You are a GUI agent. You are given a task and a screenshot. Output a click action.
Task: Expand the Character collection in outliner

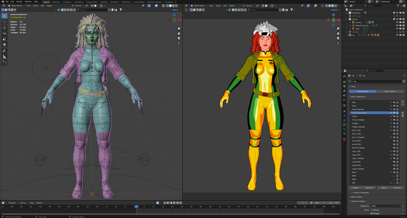point(347,13)
